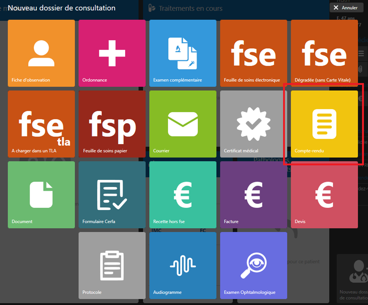Open the Formulaire Cerfa tile
This screenshot has height=305, width=368.
pyautogui.click(x=112, y=194)
